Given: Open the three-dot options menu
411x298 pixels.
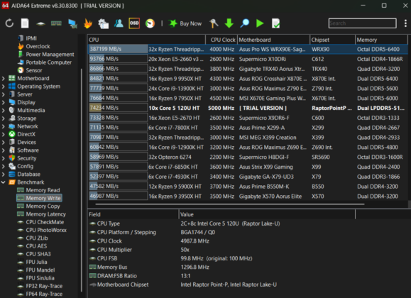Looking at the screenshot, I should pyautogui.click(x=405, y=23).
